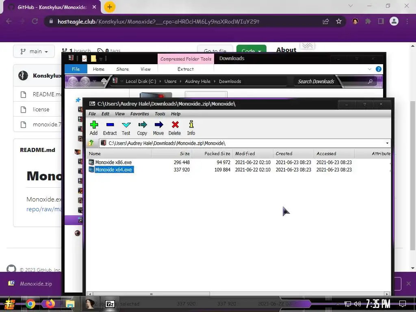
Task: Open the browser profile avatar
Action: click(394, 21)
